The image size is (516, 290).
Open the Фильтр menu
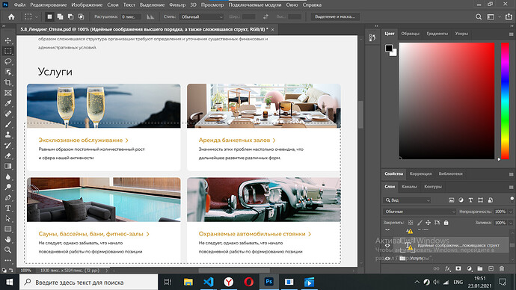pyautogui.click(x=177, y=5)
